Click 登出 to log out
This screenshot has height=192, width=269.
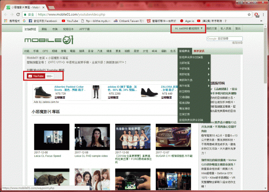point(238,29)
